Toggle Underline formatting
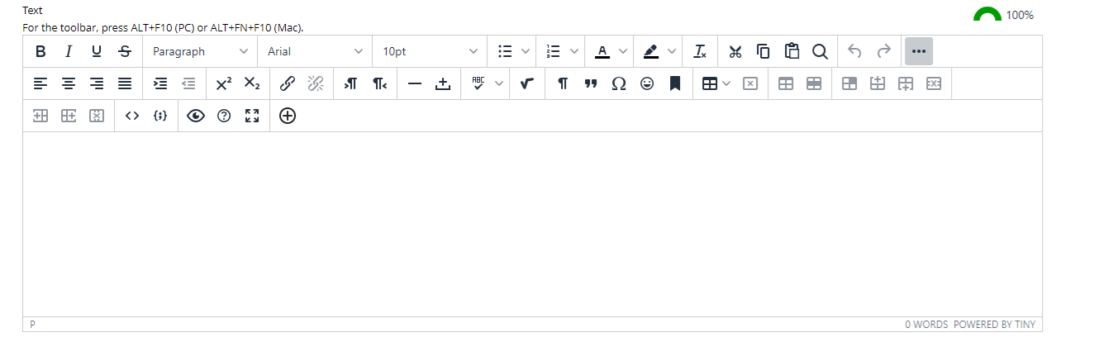1094x347 pixels. click(x=97, y=51)
